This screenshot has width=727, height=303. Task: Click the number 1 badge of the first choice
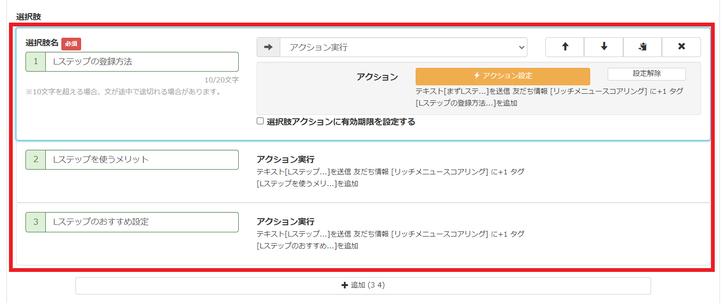[36, 62]
